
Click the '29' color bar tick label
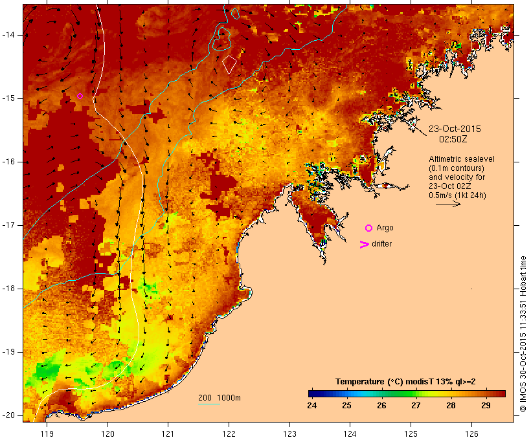click(x=486, y=406)
